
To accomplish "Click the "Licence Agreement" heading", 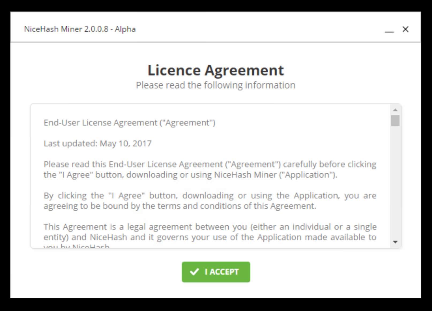I will coord(215,70).
